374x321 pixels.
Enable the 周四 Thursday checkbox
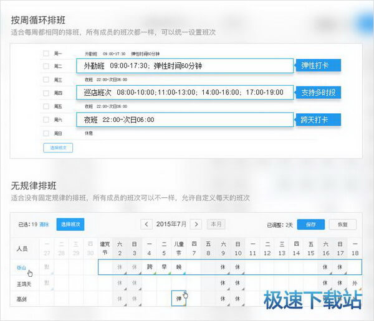(46, 93)
